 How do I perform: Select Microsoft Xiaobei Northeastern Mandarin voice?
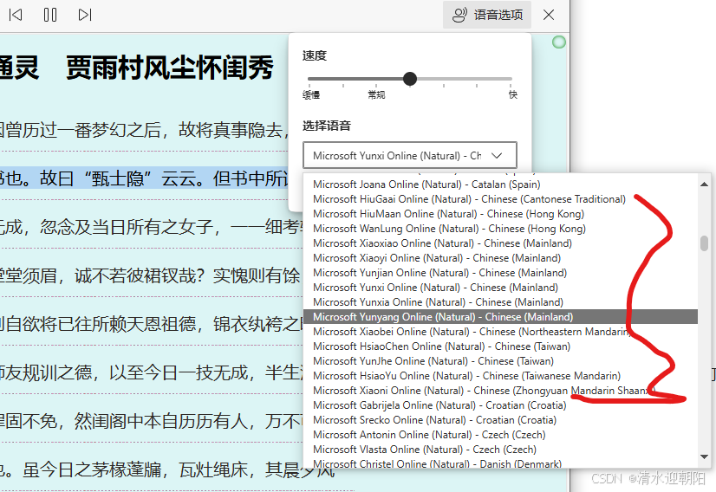[x=500, y=332]
